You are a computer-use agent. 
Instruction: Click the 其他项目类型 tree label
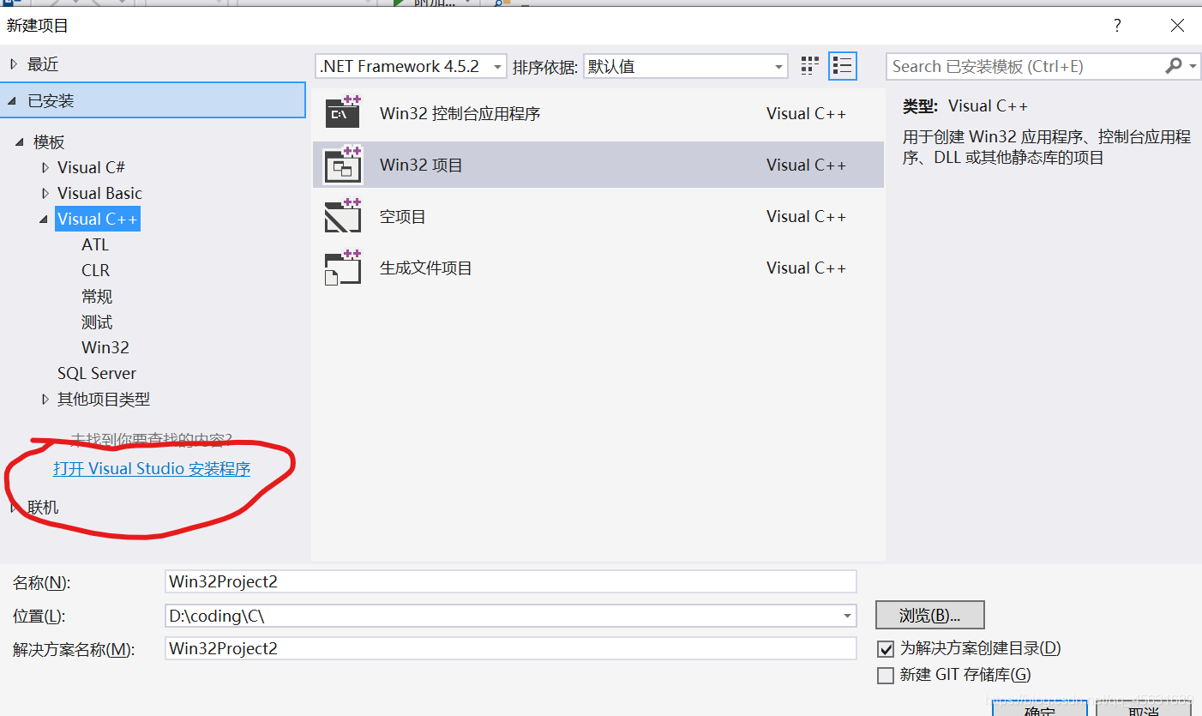point(104,400)
